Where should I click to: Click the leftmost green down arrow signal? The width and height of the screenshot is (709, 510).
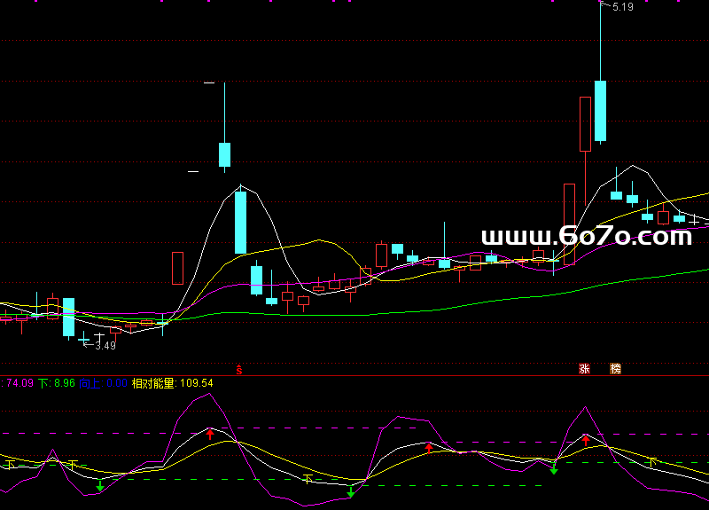(x=99, y=485)
